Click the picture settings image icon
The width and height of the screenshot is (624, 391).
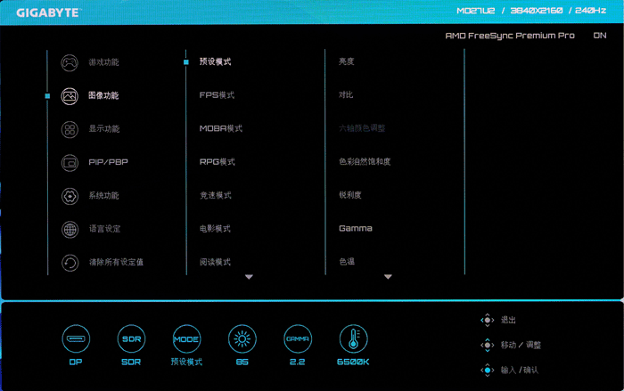tap(70, 95)
